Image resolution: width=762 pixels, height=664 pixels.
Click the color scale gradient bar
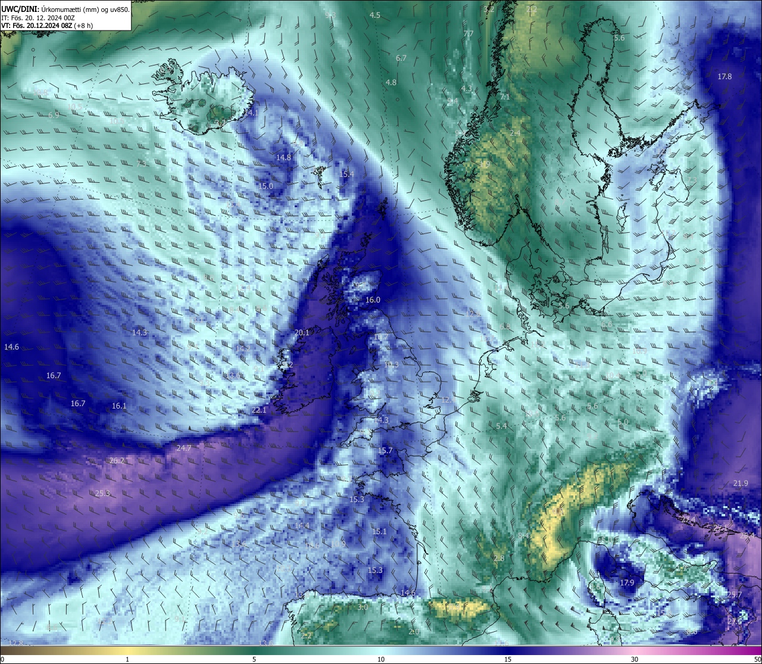(x=381, y=650)
